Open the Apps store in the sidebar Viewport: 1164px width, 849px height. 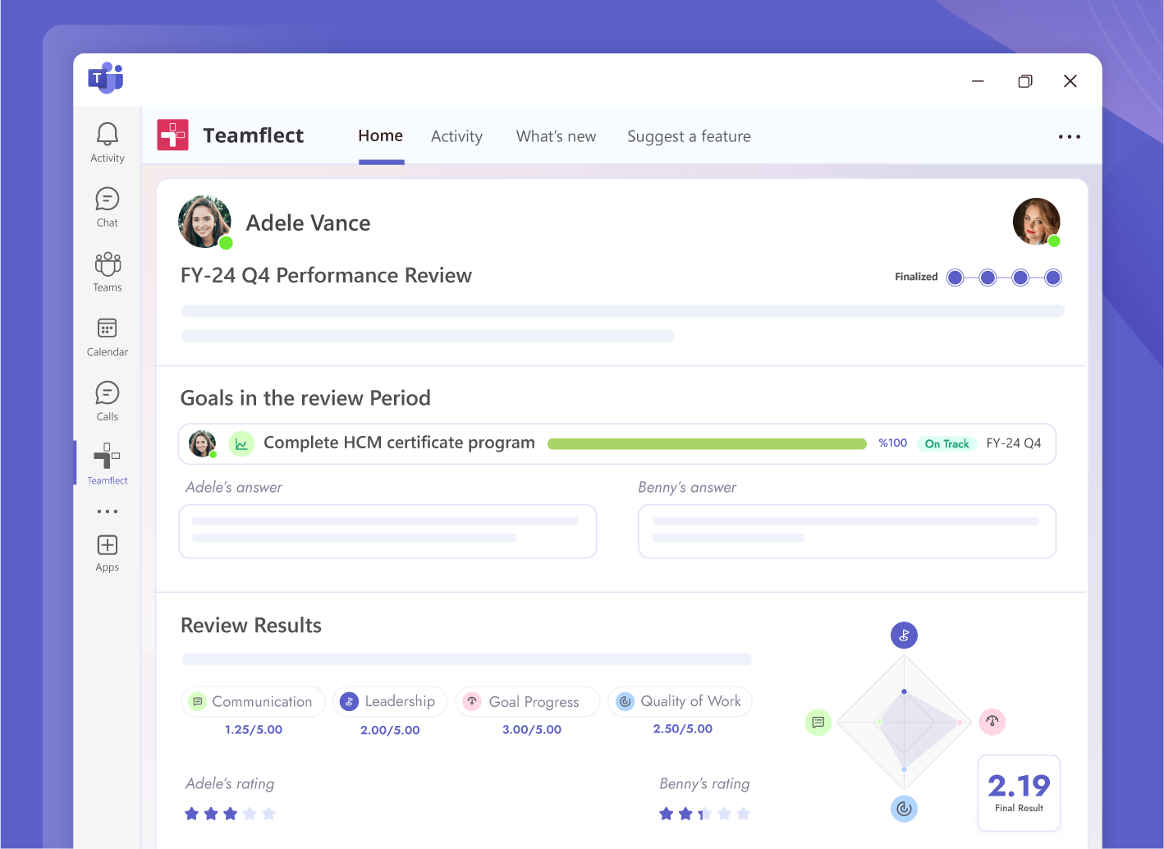coord(108,553)
